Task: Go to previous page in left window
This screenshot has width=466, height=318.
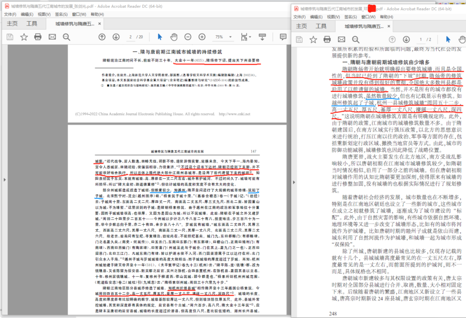Action: [102, 37]
